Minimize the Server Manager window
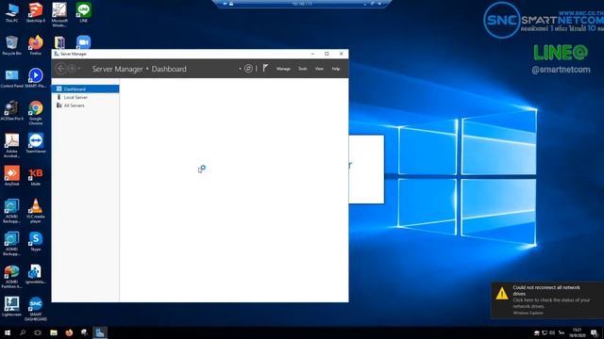This screenshot has height=339, width=604. coord(312,54)
